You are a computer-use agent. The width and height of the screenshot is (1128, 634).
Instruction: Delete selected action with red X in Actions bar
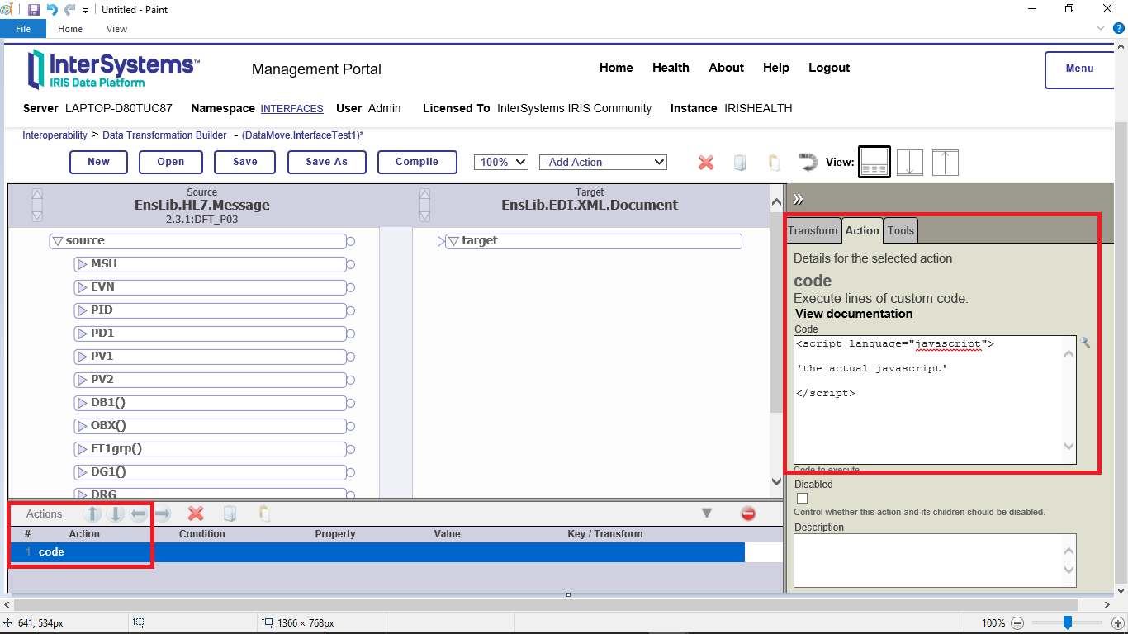pyautogui.click(x=196, y=513)
